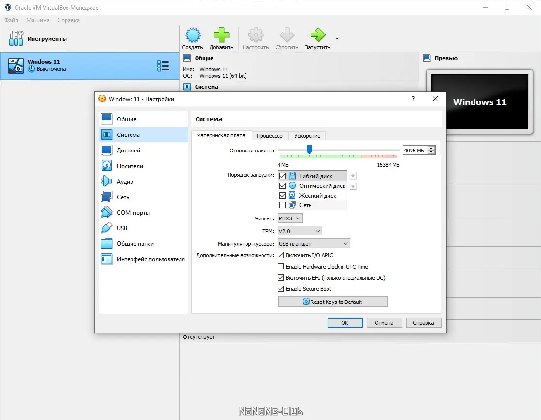This screenshot has width=541, height=420.
Task: Open the Инструменты tools icon
Action: point(16,38)
